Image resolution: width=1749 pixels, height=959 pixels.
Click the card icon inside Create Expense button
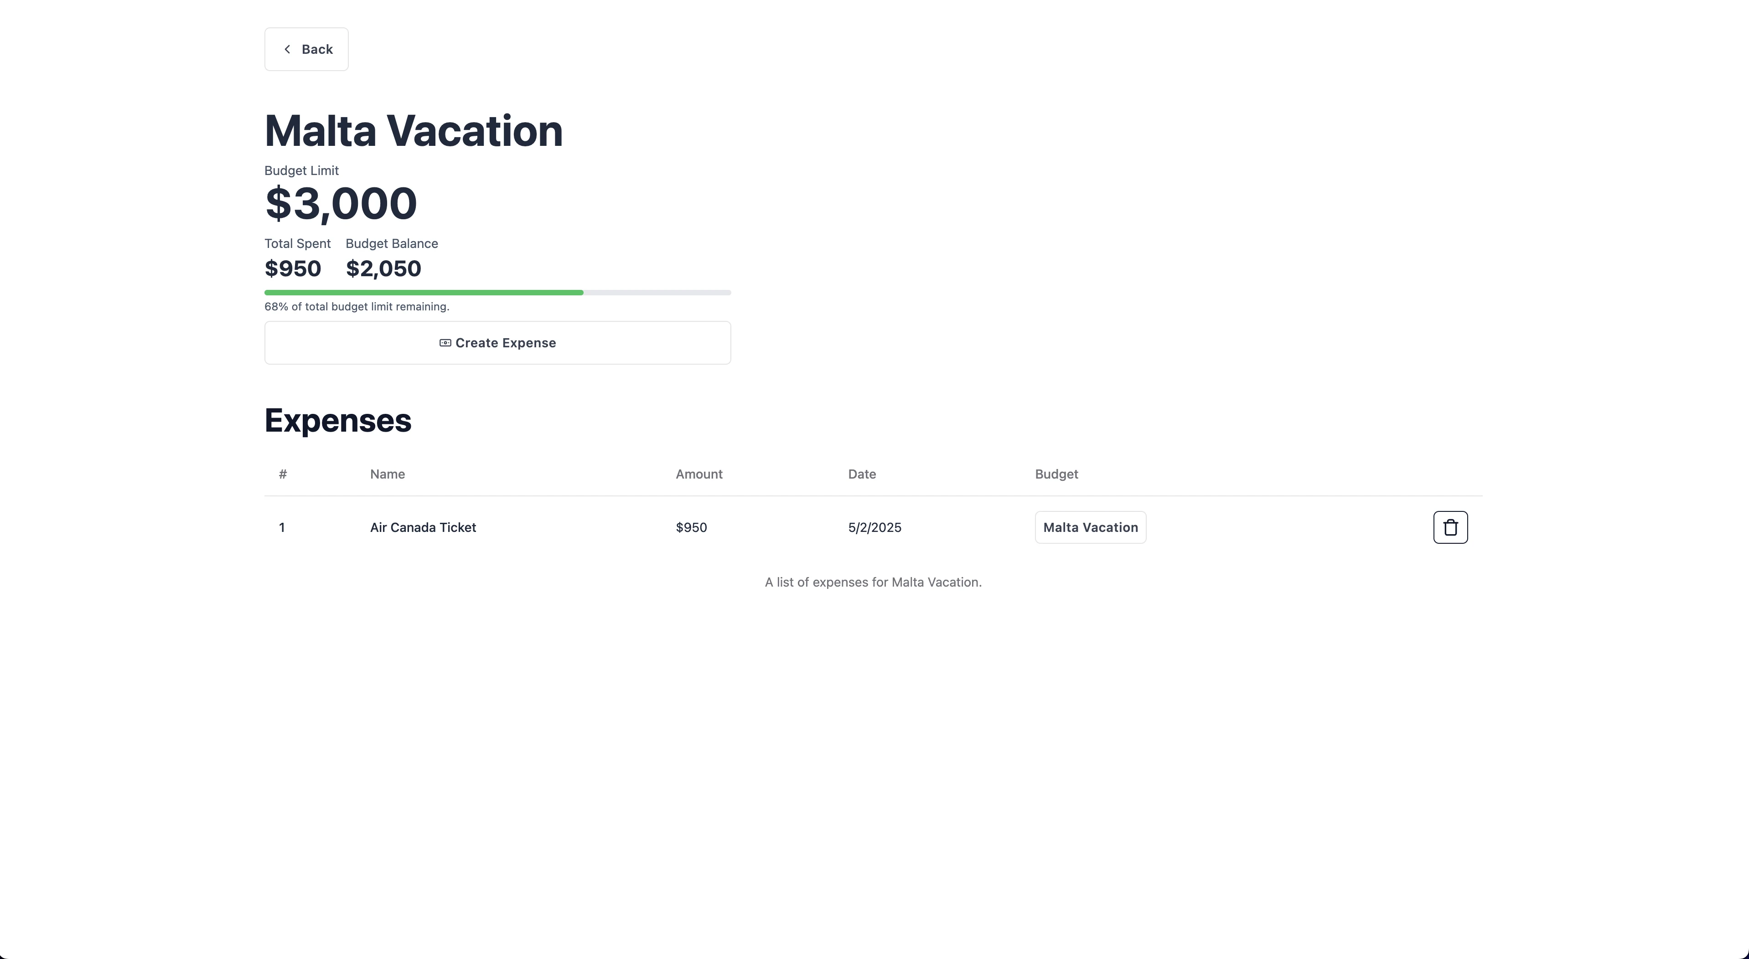tap(445, 343)
